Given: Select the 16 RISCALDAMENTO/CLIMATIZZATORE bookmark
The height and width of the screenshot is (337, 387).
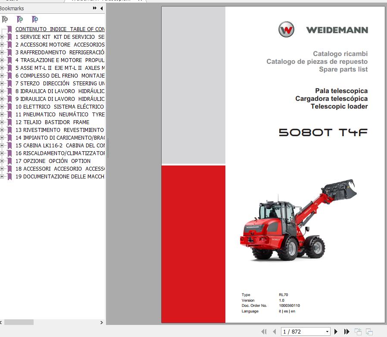Looking at the screenshot, I should [60, 153].
